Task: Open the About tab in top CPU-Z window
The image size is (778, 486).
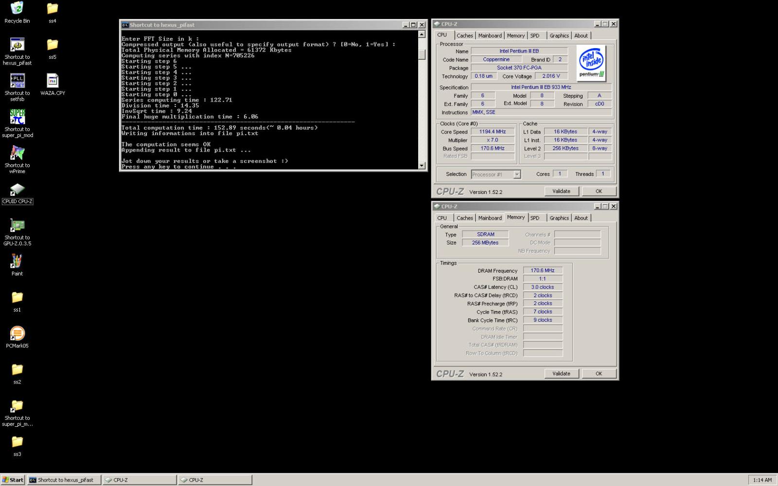Action: click(x=581, y=35)
